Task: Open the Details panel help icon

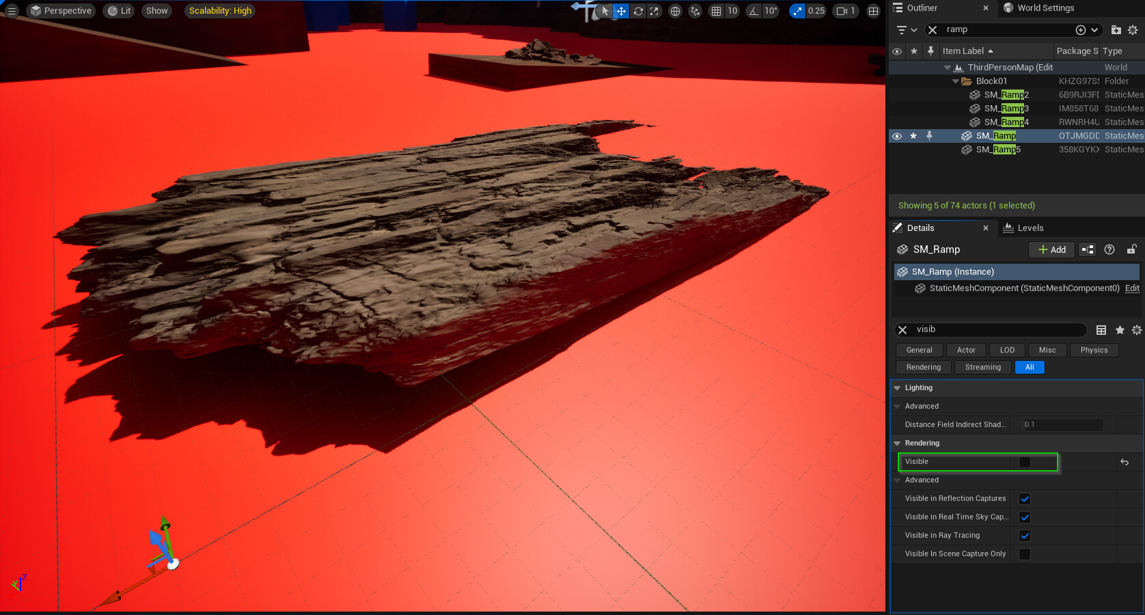Action: click(x=1109, y=250)
